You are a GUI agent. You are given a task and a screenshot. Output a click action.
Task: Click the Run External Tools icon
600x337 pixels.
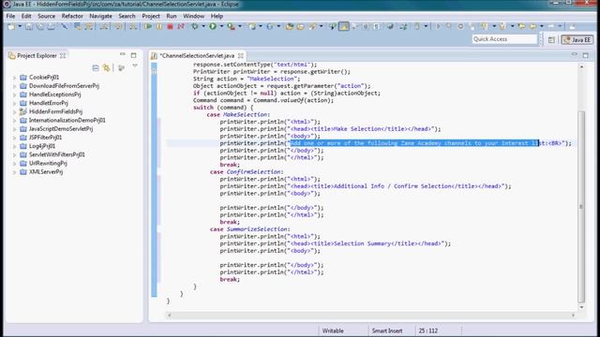(x=232, y=26)
